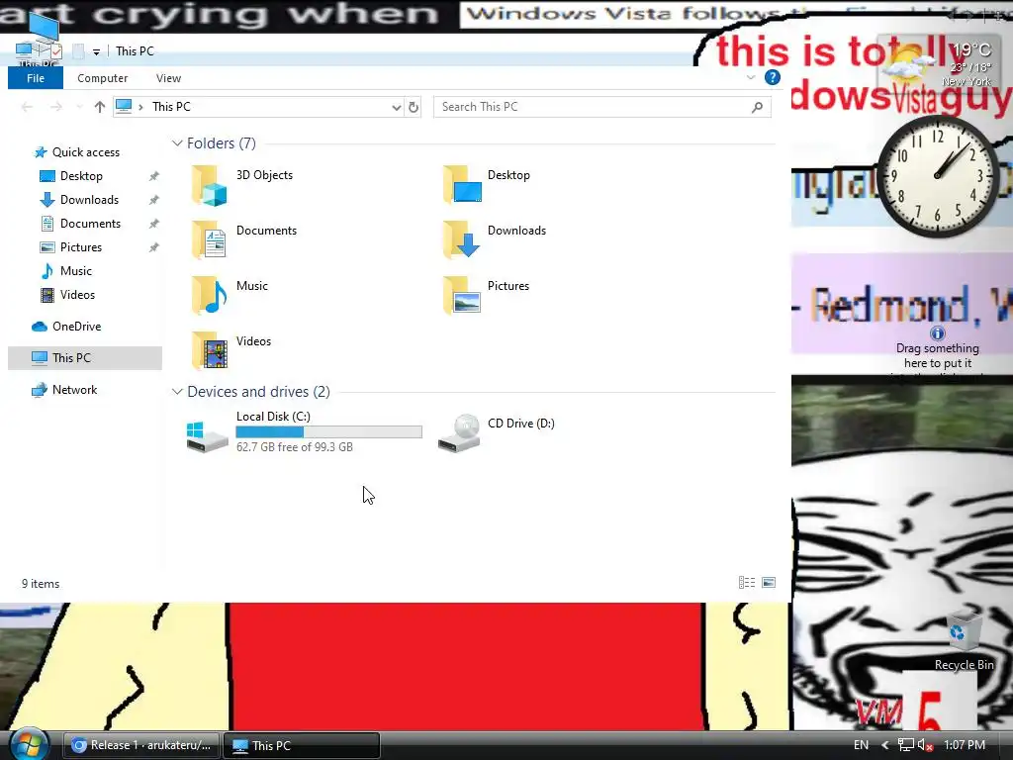Click the analog clock gadget

click(x=938, y=176)
